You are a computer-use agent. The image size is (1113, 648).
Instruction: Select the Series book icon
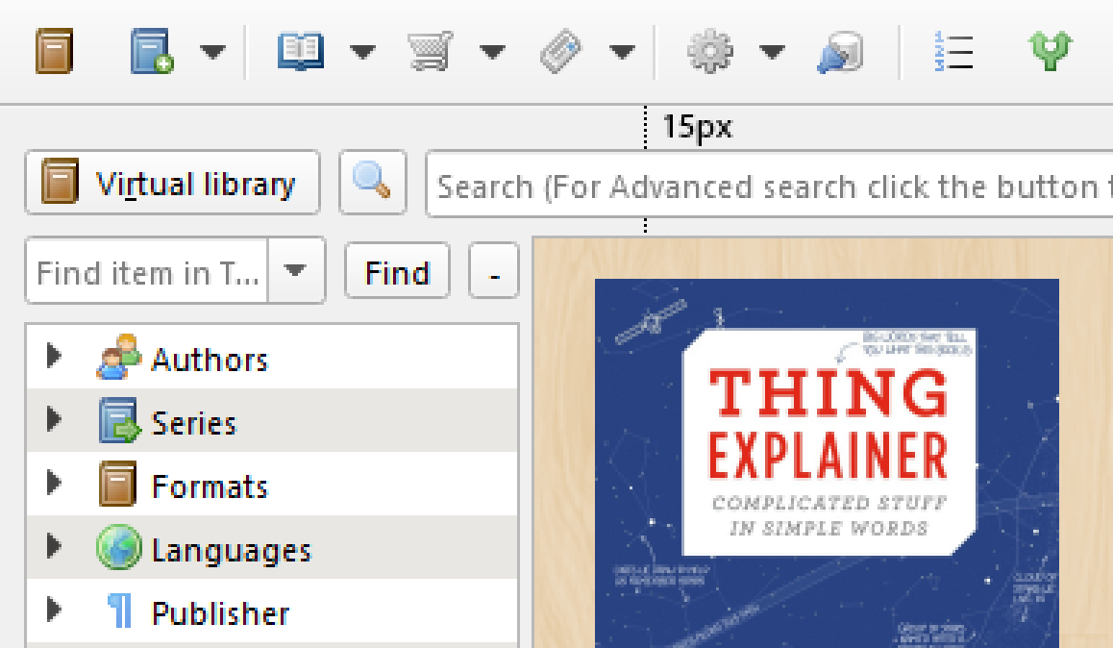[x=118, y=420]
